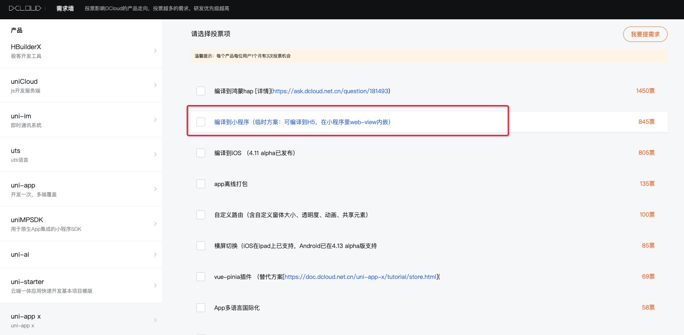Check the App多语言国际化 vote checkbox
Image resolution: width=684 pixels, height=335 pixels.
(201, 308)
